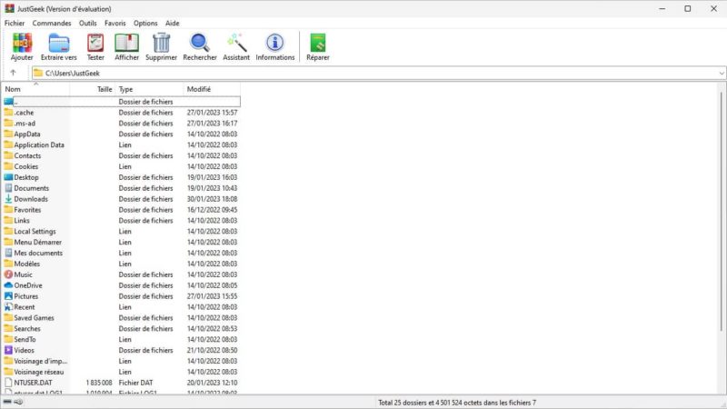Image resolution: width=727 pixels, height=409 pixels.
Task: Click the Documents folder icon
Action: coord(8,188)
